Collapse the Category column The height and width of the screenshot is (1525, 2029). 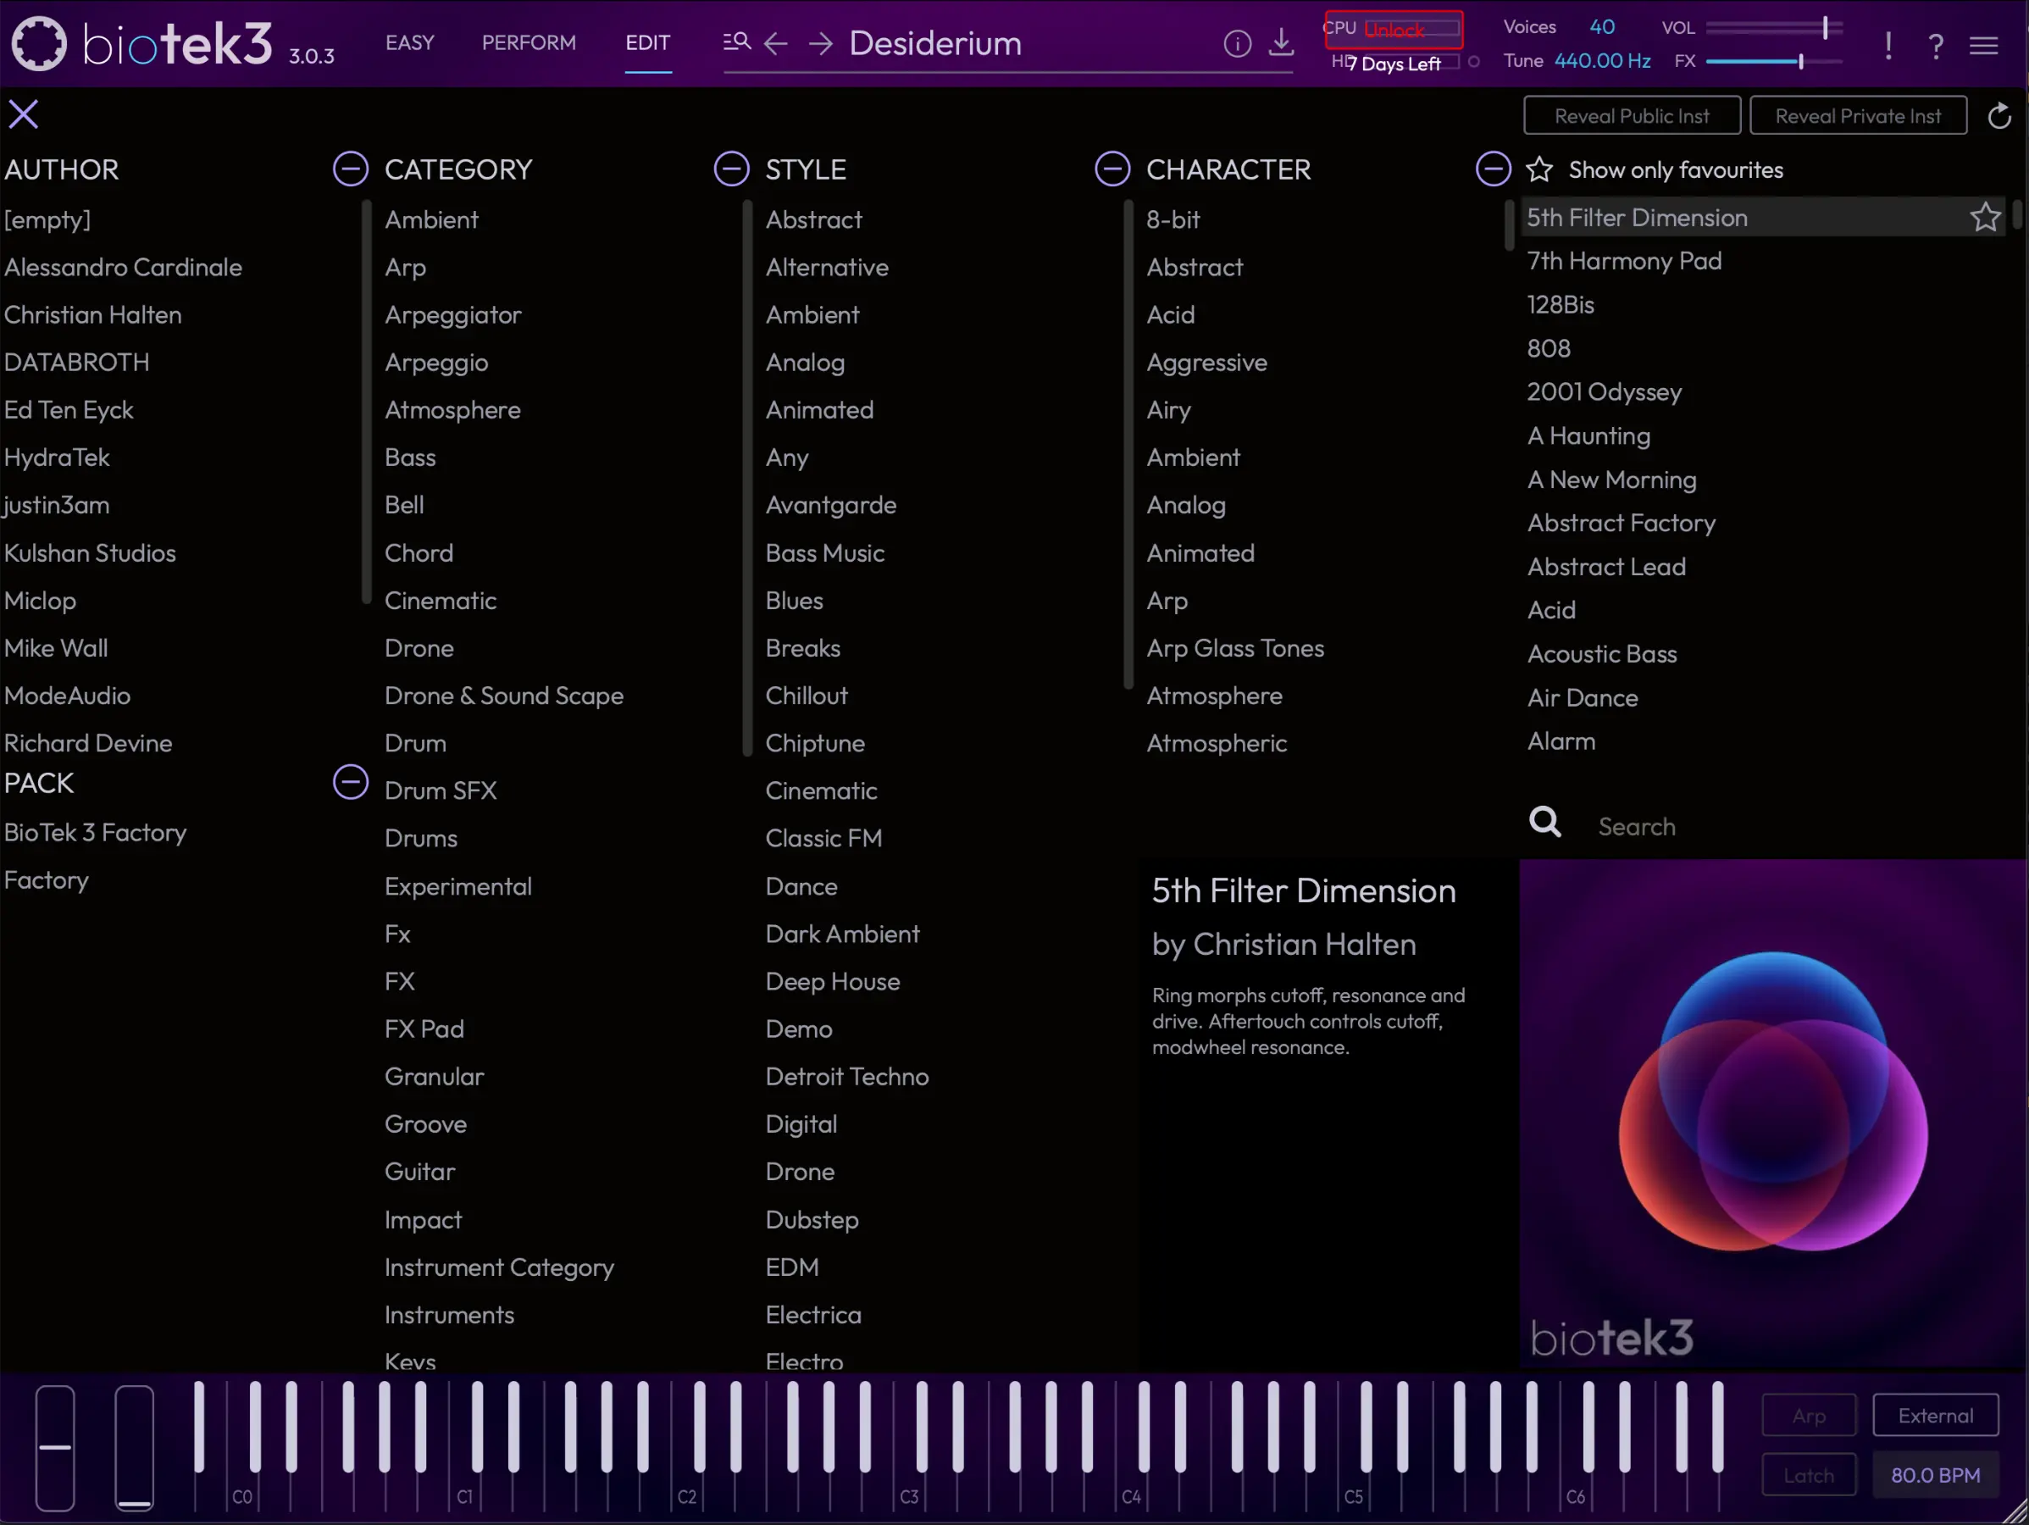[x=731, y=169]
